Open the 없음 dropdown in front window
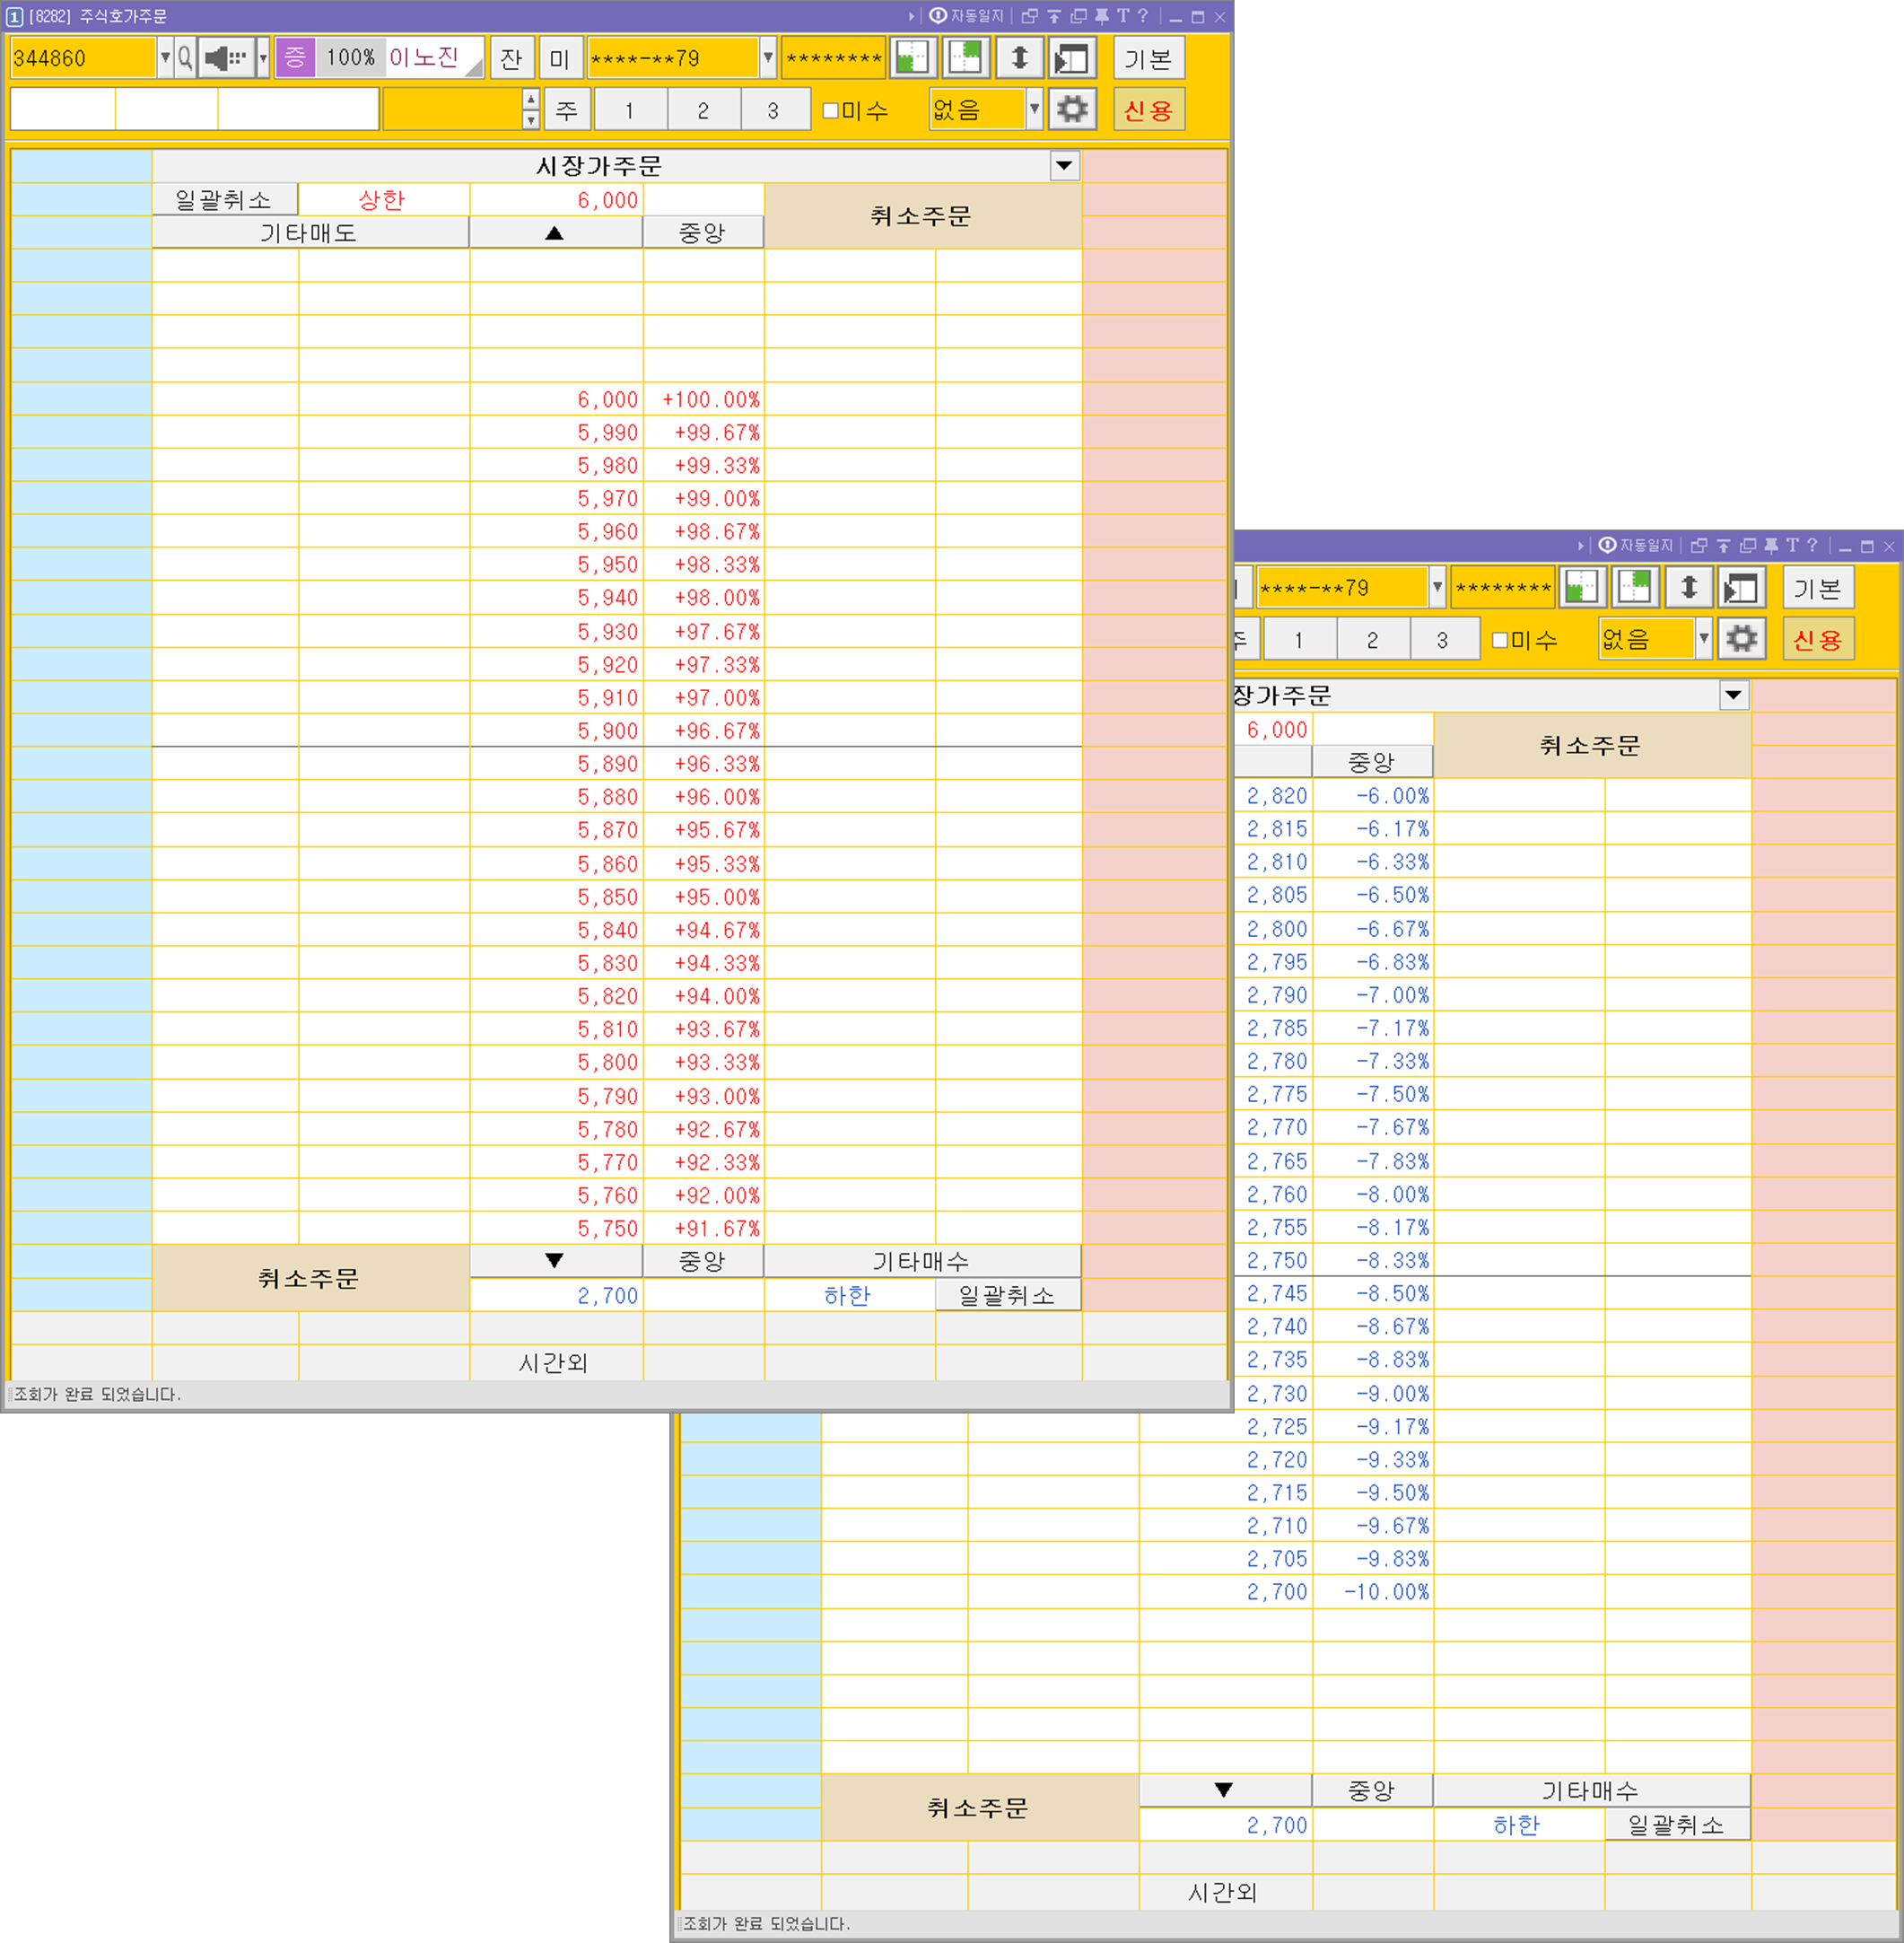 point(1034,109)
